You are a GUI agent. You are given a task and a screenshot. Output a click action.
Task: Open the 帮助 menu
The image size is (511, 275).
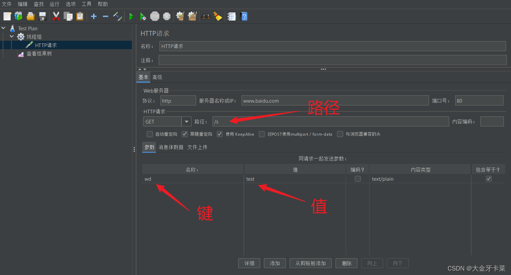[x=103, y=4]
